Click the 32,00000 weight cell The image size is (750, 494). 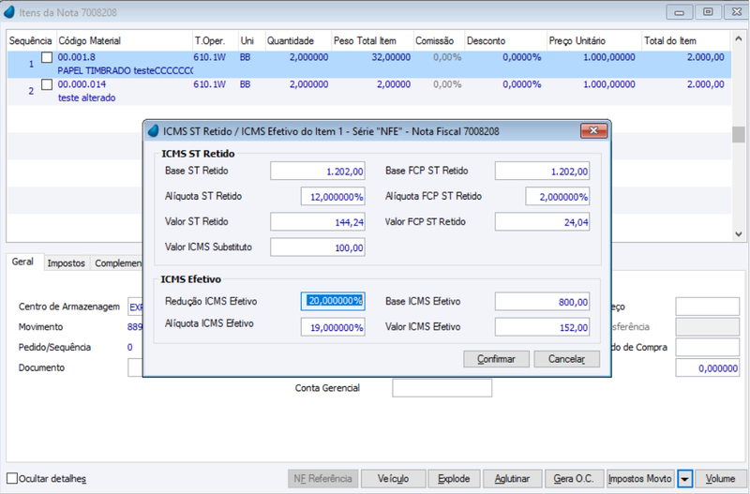click(x=391, y=57)
